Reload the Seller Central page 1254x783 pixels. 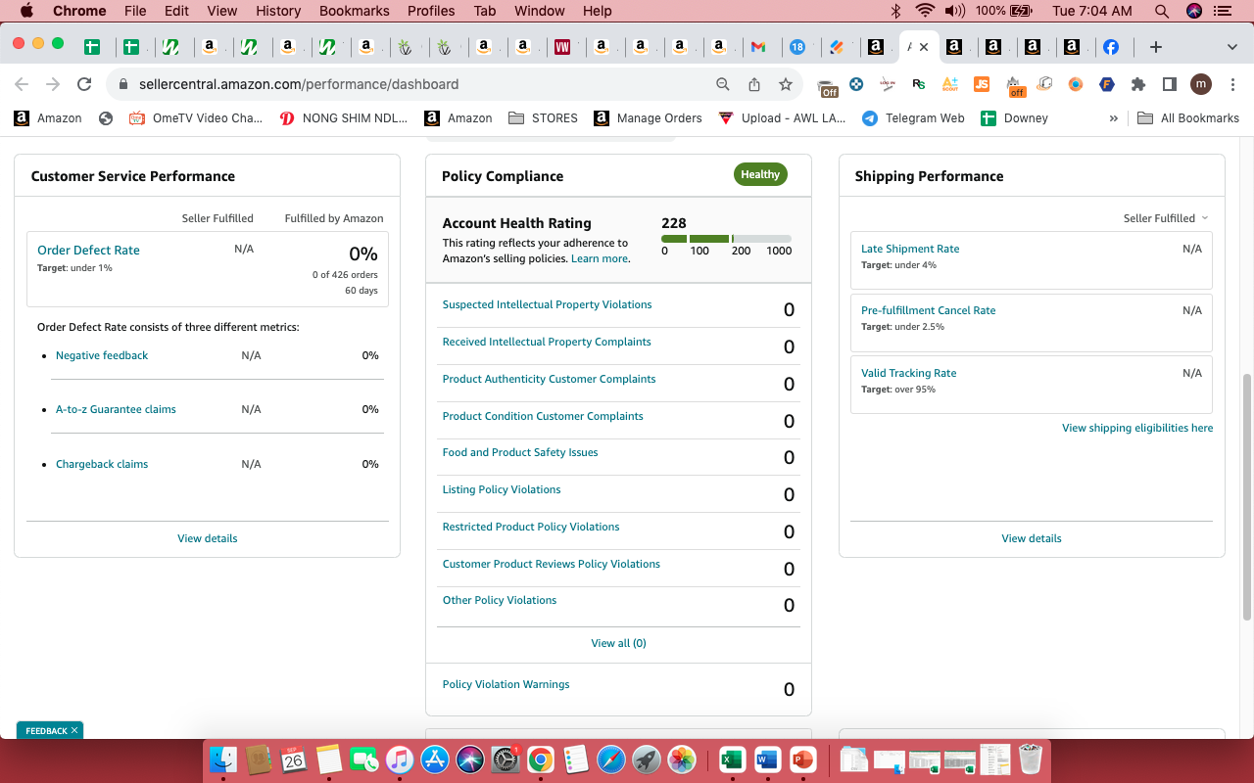[x=84, y=84]
